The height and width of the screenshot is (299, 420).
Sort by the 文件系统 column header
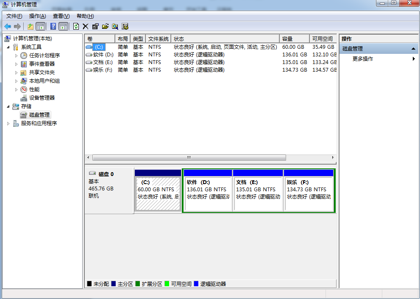tap(159, 39)
